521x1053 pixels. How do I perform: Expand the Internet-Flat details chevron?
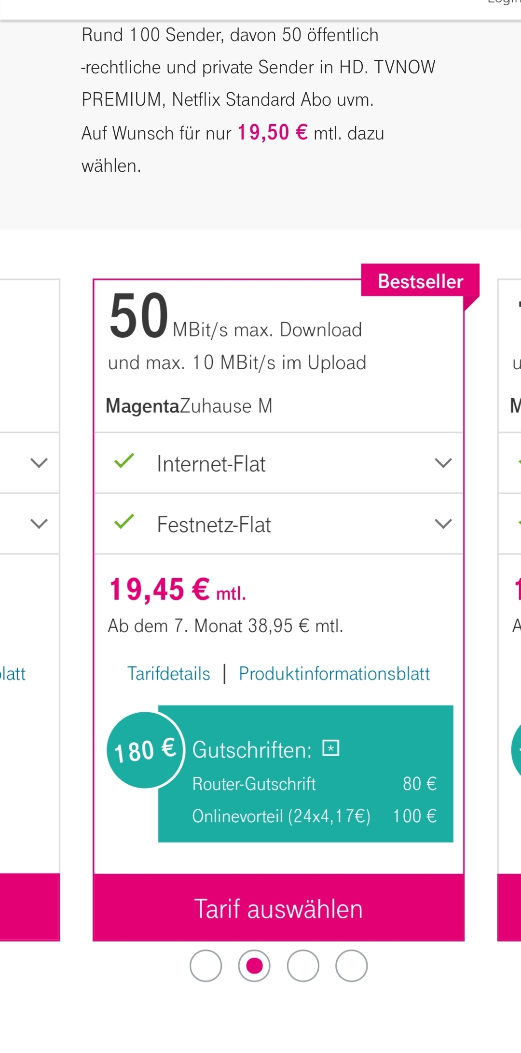443,463
